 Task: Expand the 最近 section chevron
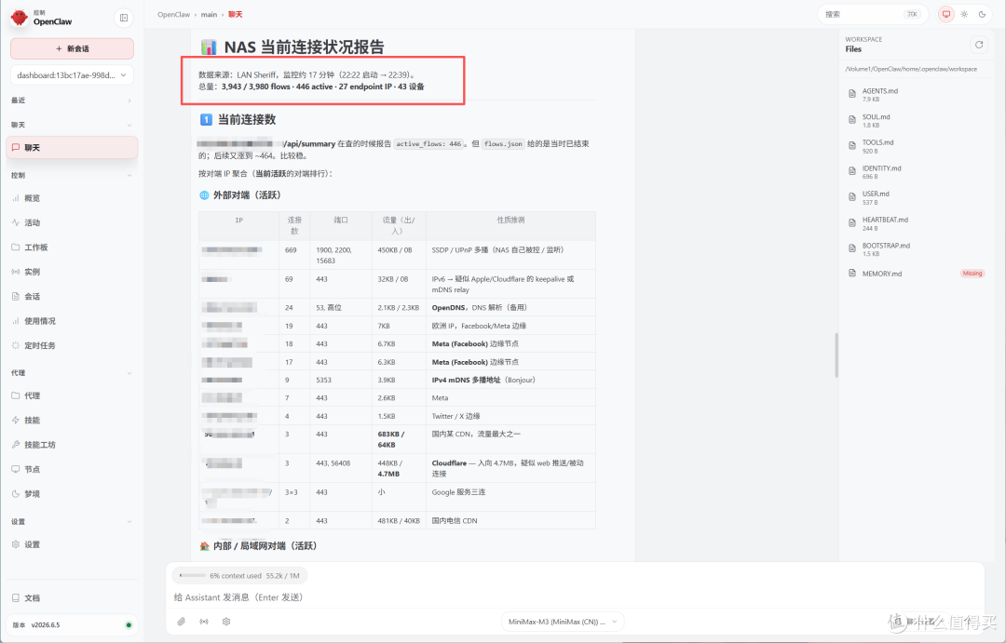(x=129, y=100)
